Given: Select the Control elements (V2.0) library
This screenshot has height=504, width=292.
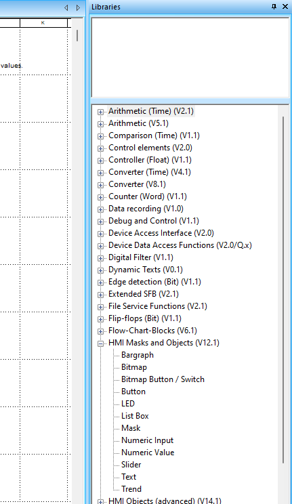Looking at the screenshot, I should pos(150,148).
